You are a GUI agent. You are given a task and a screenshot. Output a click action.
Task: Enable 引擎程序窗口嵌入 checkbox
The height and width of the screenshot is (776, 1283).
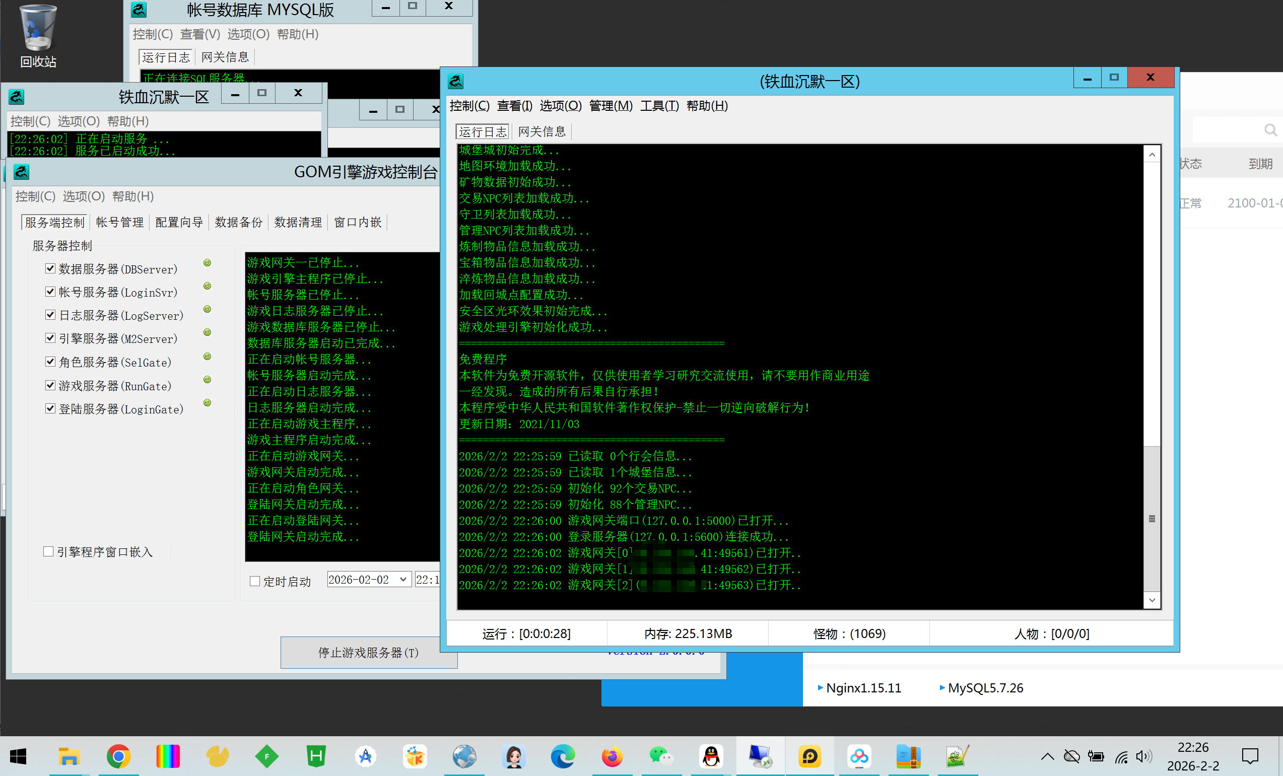48,552
